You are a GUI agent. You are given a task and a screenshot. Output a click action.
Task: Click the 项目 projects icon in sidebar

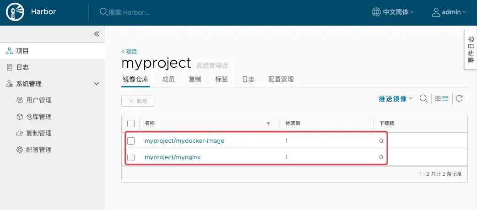(x=10, y=51)
